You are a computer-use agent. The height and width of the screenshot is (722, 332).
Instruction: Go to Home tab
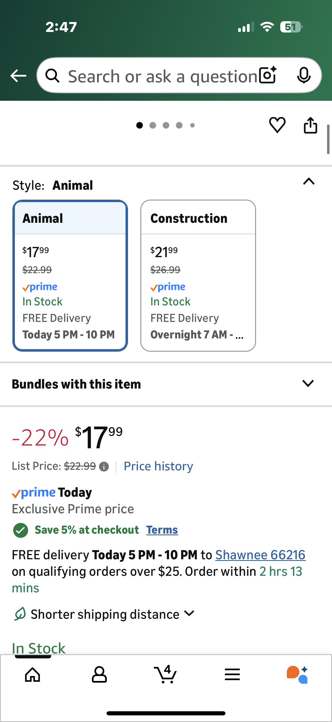coord(33,674)
